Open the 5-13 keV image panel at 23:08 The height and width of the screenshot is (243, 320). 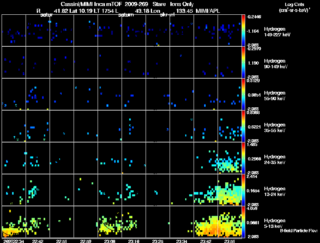[x=110, y=222]
